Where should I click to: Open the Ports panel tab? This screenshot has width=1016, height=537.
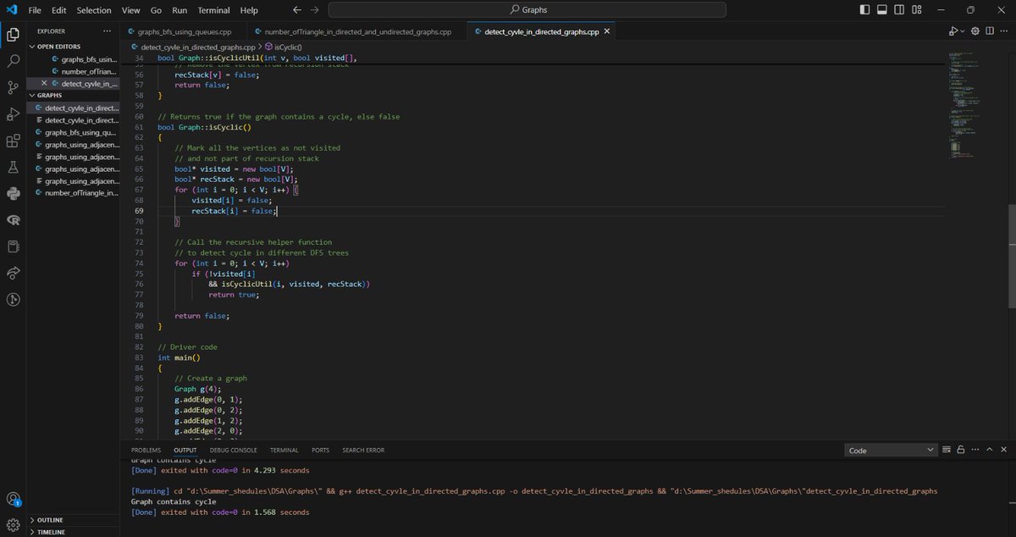click(x=320, y=450)
